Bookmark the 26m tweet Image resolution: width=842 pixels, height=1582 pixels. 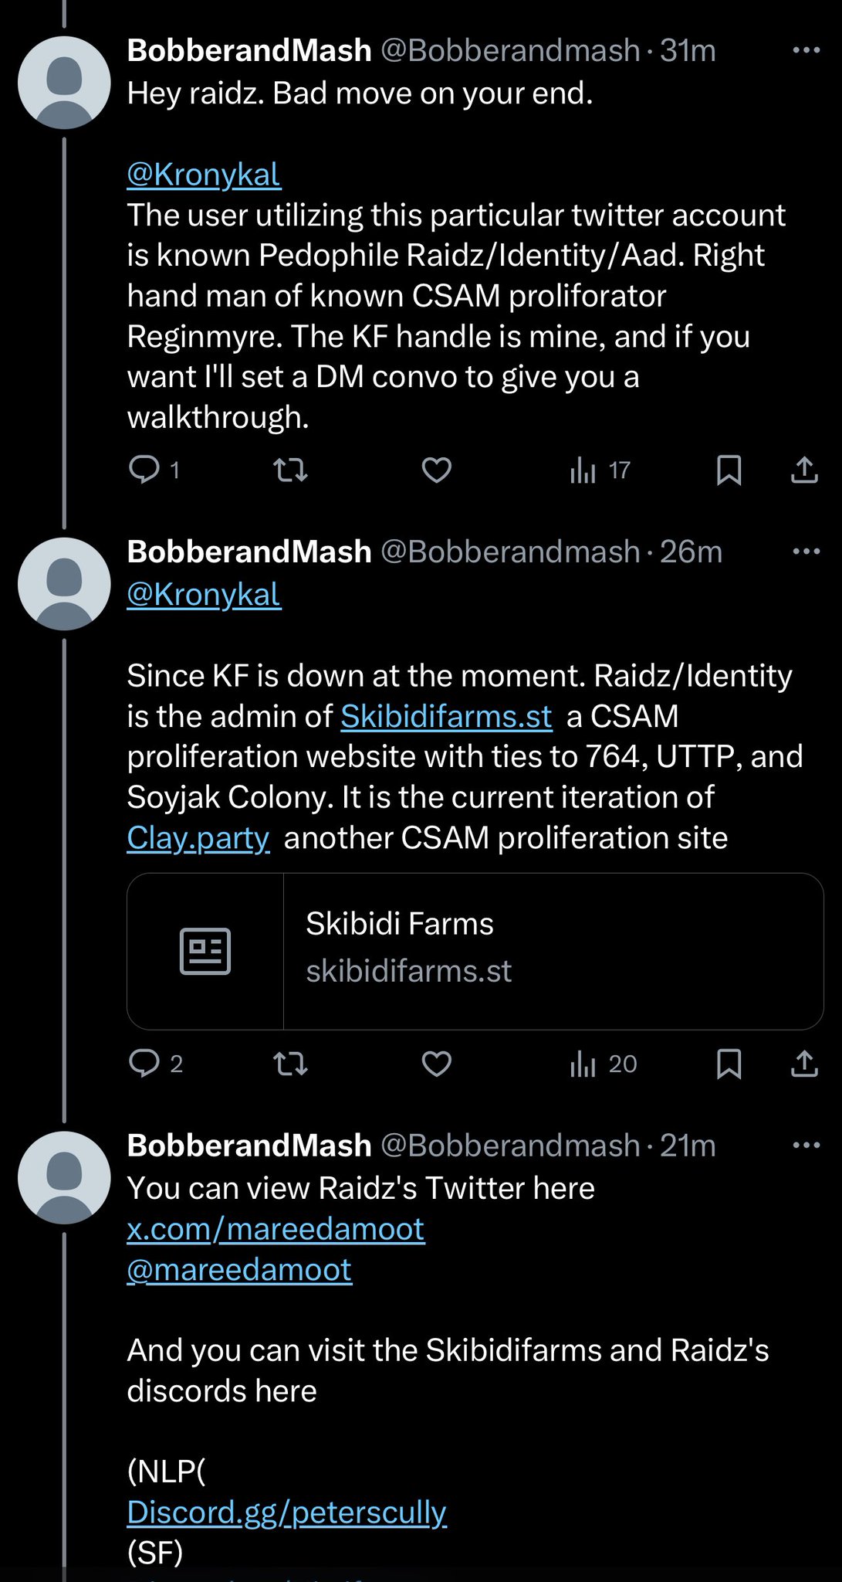point(729,1064)
